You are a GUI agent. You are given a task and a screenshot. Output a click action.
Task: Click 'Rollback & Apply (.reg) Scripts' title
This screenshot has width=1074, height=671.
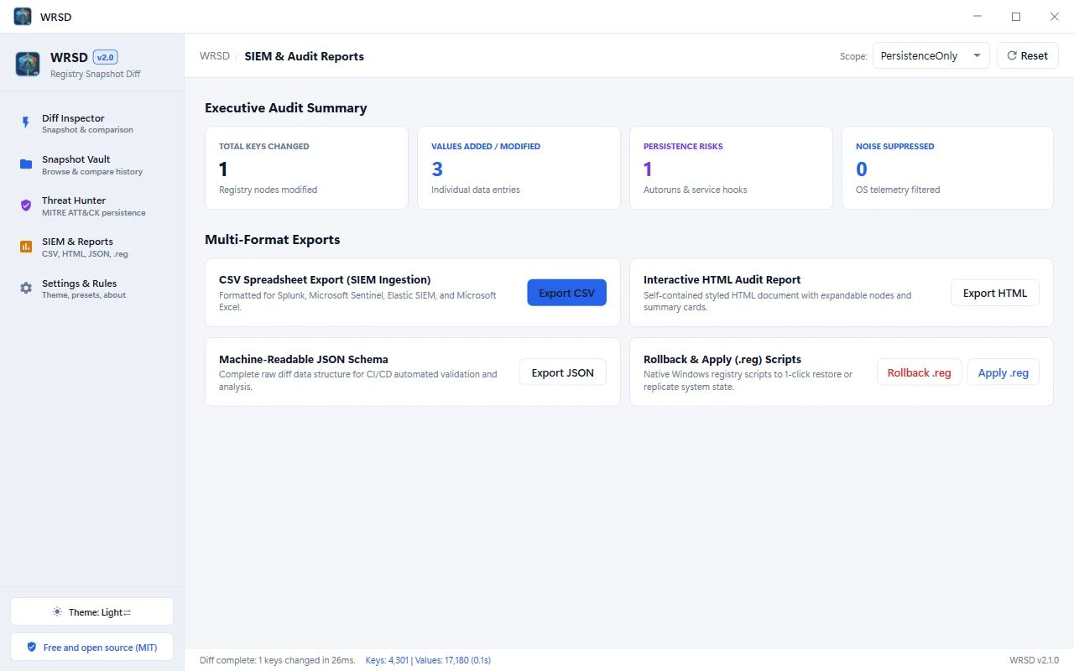click(x=722, y=359)
